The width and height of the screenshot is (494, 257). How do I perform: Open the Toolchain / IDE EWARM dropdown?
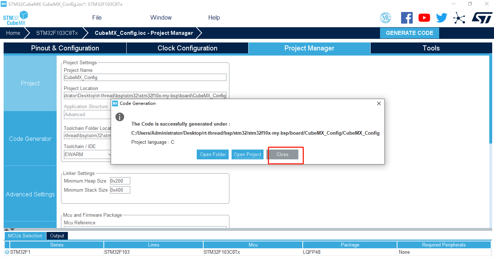tap(88, 154)
